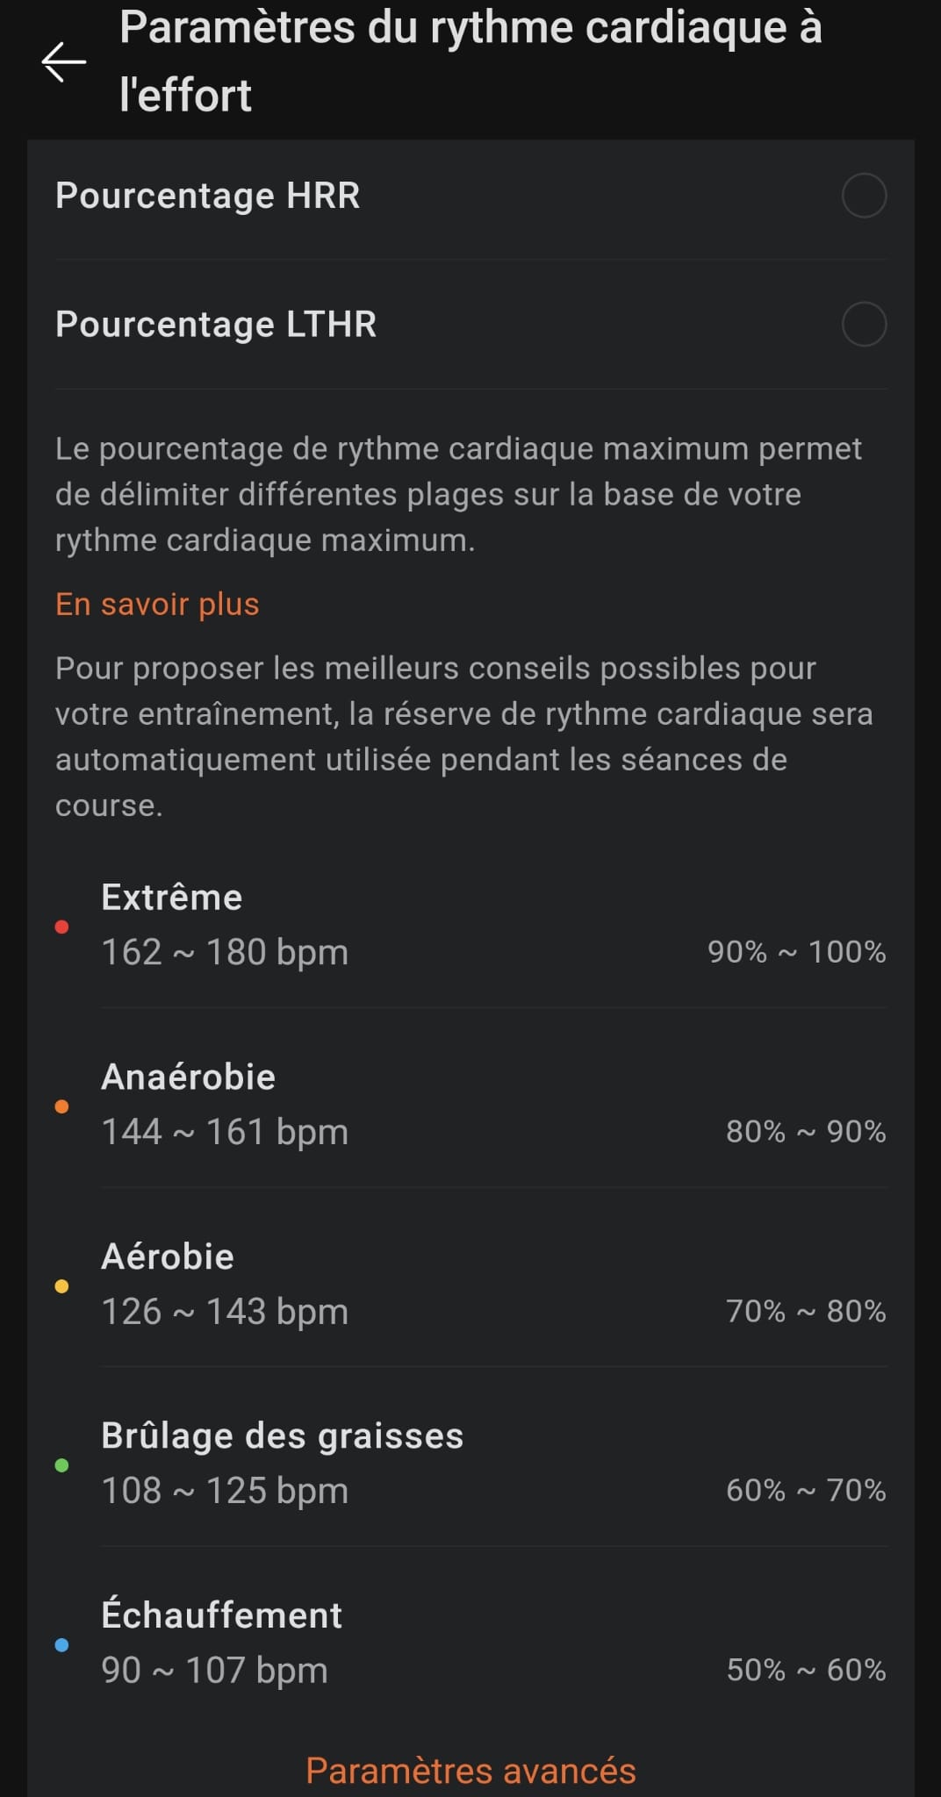Select the Aérobie zone heading
The width and height of the screenshot is (941, 1797).
tap(168, 1257)
